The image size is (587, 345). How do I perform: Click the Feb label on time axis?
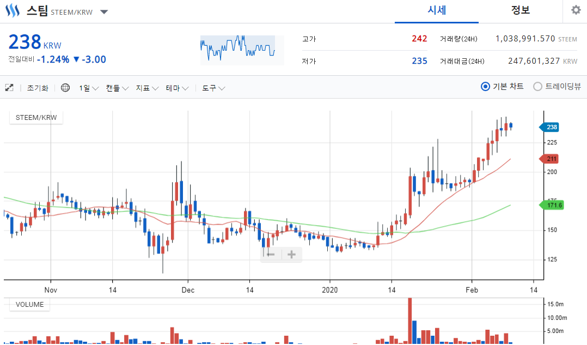(472, 290)
